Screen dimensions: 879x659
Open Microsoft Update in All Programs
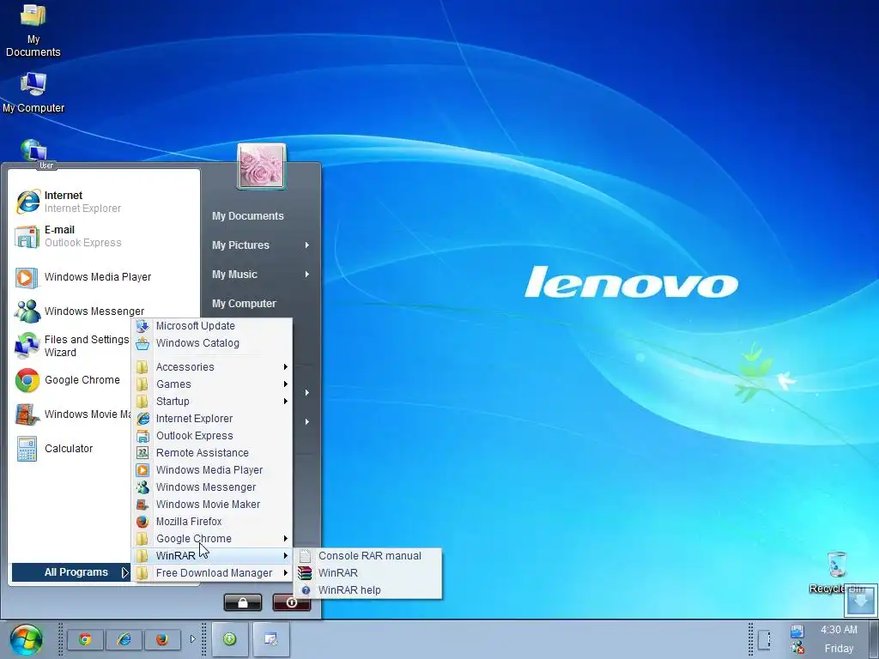[x=212, y=325]
